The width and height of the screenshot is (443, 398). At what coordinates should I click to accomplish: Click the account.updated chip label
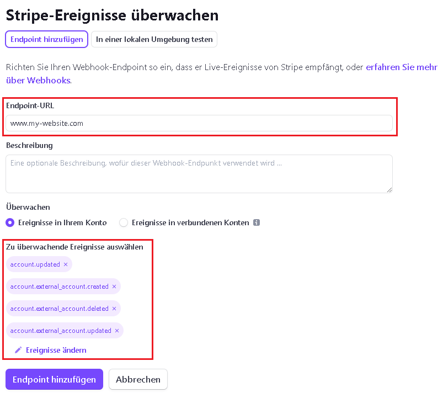35,264
